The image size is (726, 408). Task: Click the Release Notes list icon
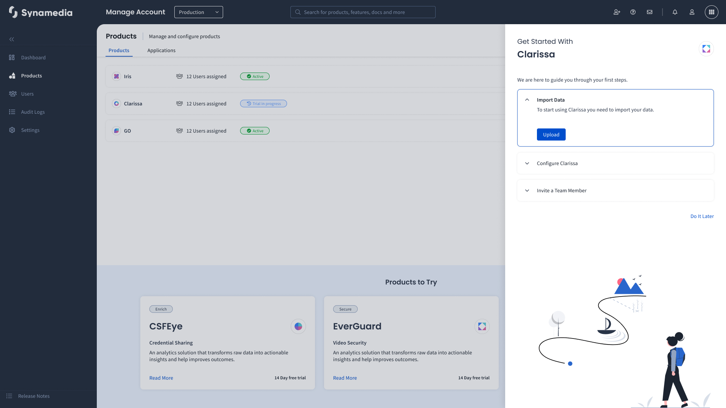(9, 396)
